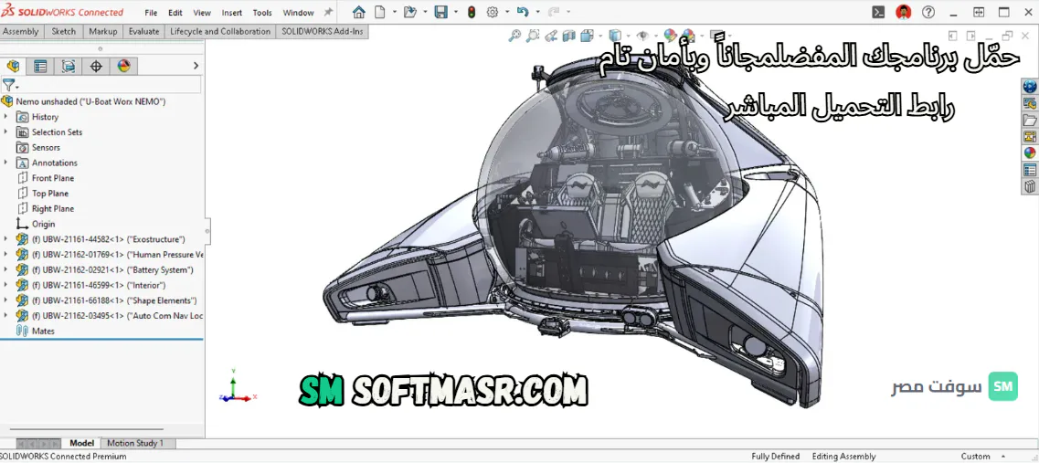1039x463 pixels.
Task: Click the Rebuild traffic light icon
Action: click(x=472, y=12)
